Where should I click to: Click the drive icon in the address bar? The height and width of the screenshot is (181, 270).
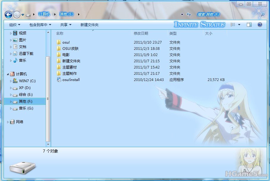28,15
